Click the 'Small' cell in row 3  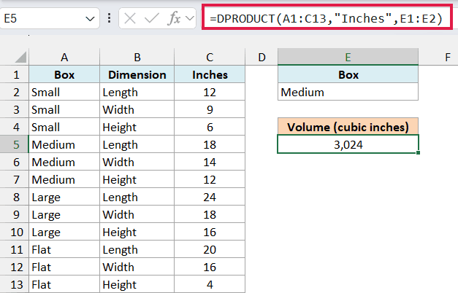tap(64, 109)
